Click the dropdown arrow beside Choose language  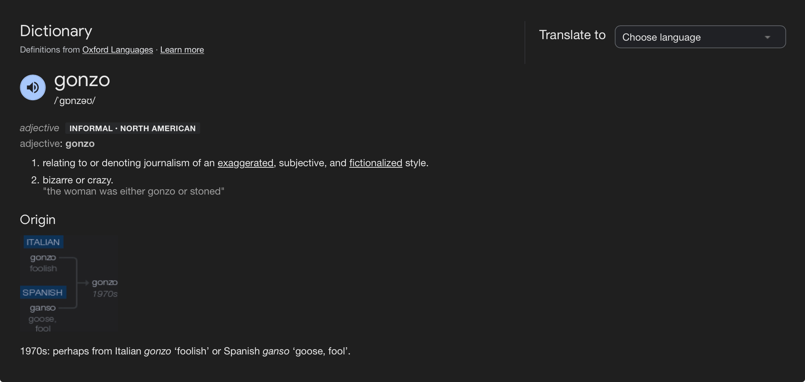click(767, 37)
